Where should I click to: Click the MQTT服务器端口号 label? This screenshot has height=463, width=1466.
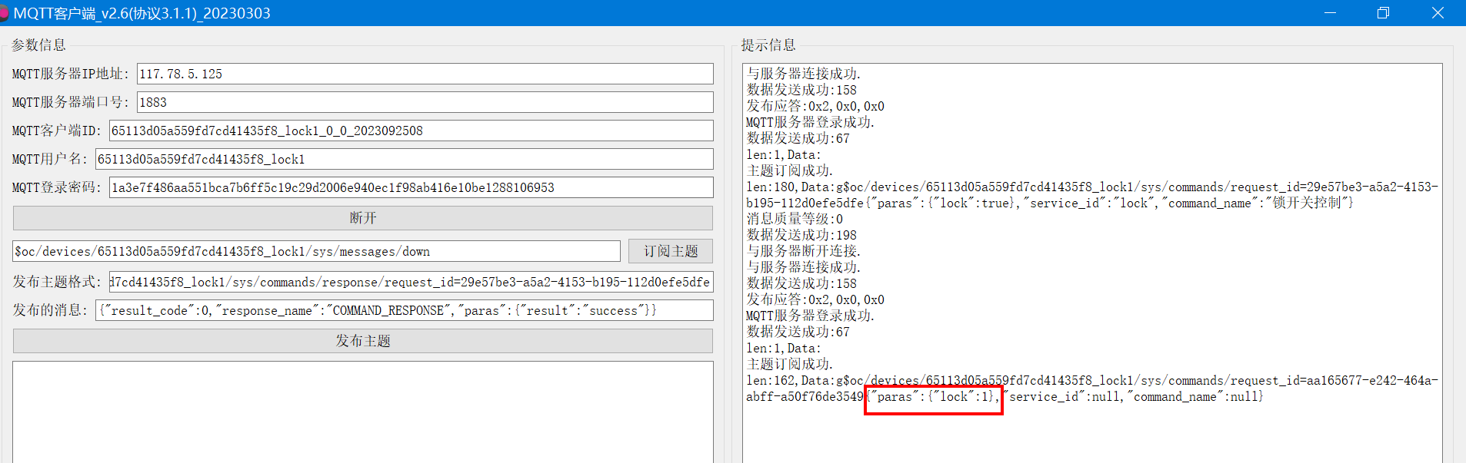tap(71, 102)
